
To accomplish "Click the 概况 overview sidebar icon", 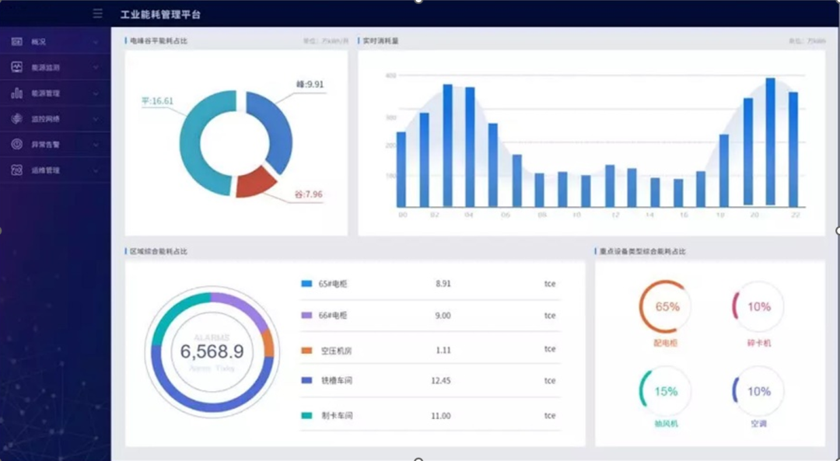I will point(17,42).
